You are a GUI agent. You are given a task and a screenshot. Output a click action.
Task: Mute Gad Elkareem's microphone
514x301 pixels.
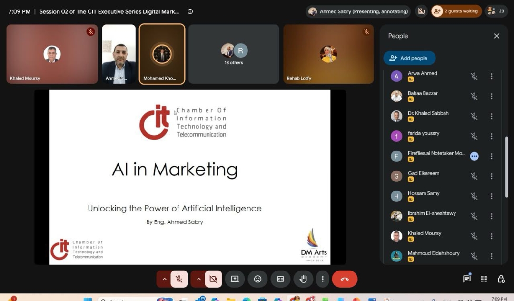tap(474, 176)
